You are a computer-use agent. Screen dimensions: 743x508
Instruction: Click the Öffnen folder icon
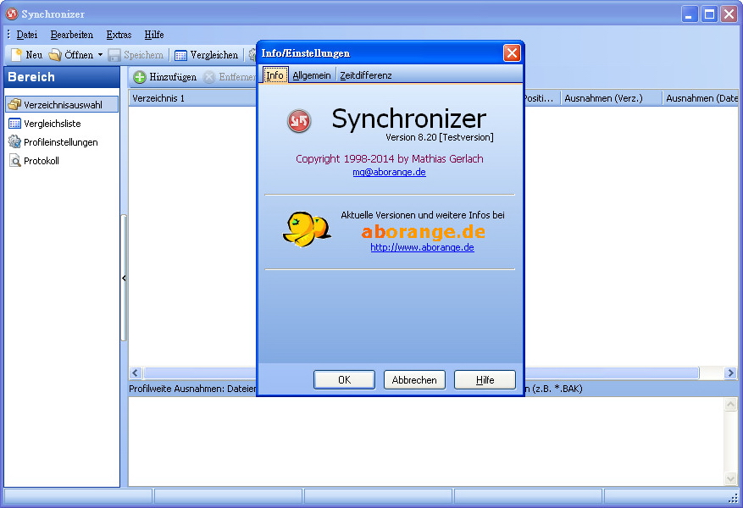click(55, 55)
